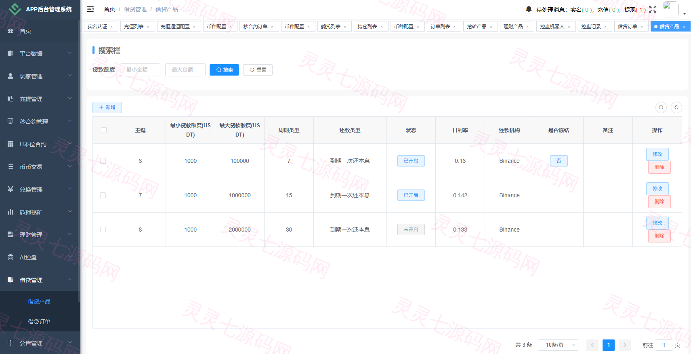Open the avatar dropdown caret

coord(685,14)
